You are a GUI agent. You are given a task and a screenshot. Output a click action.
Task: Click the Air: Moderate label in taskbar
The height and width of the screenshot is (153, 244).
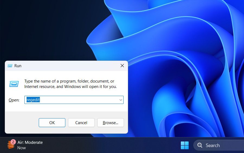point(30,142)
